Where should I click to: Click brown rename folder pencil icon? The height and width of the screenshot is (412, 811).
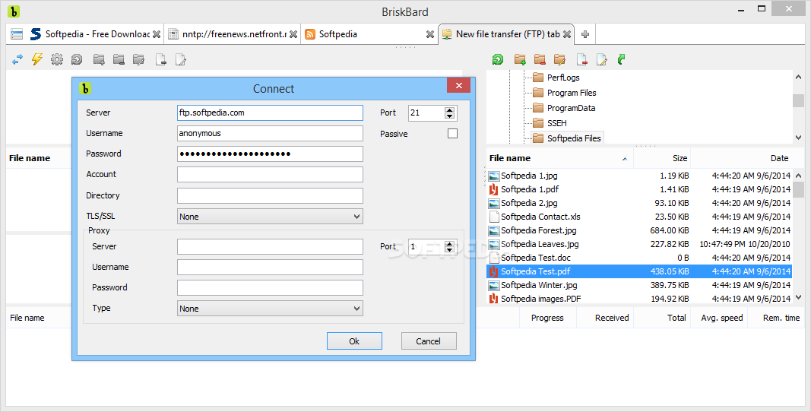tap(559, 59)
